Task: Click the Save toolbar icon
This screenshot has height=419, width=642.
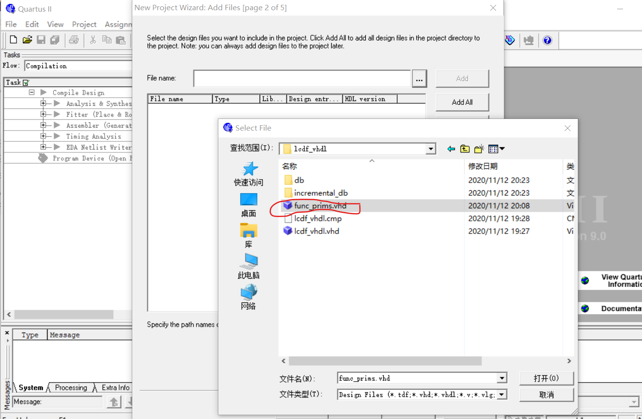Action: [x=41, y=40]
